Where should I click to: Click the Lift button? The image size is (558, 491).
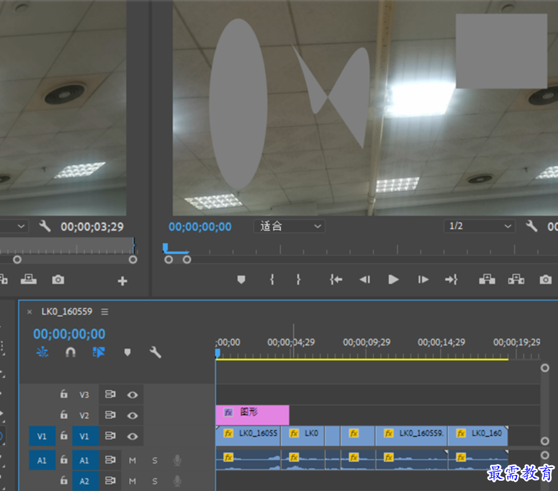pyautogui.click(x=487, y=280)
